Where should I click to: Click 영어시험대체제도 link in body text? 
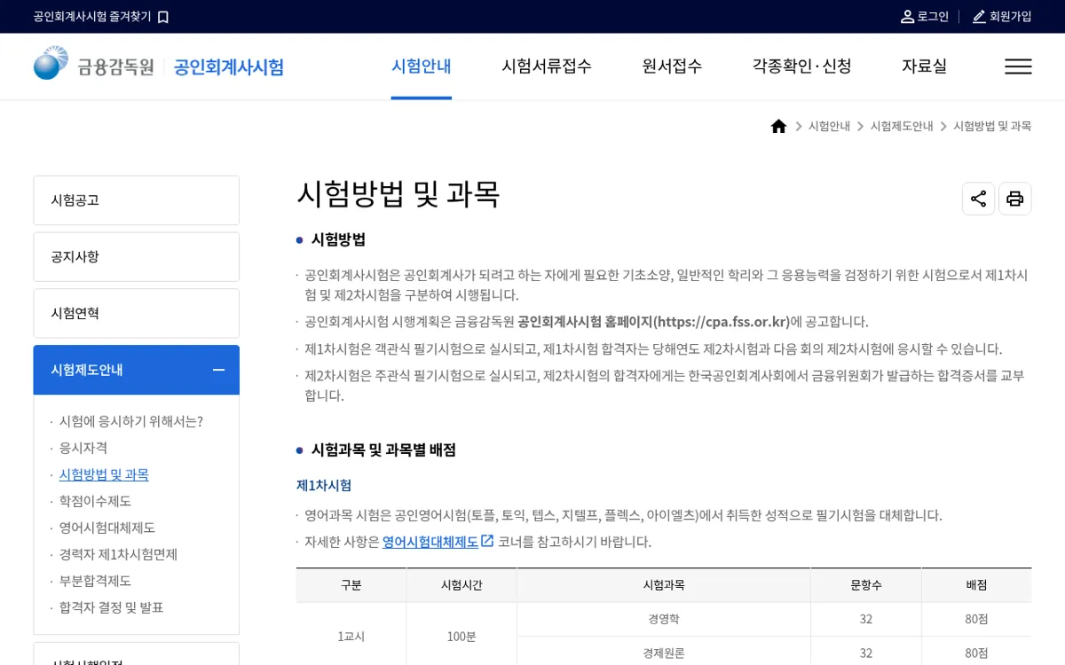tap(430, 542)
